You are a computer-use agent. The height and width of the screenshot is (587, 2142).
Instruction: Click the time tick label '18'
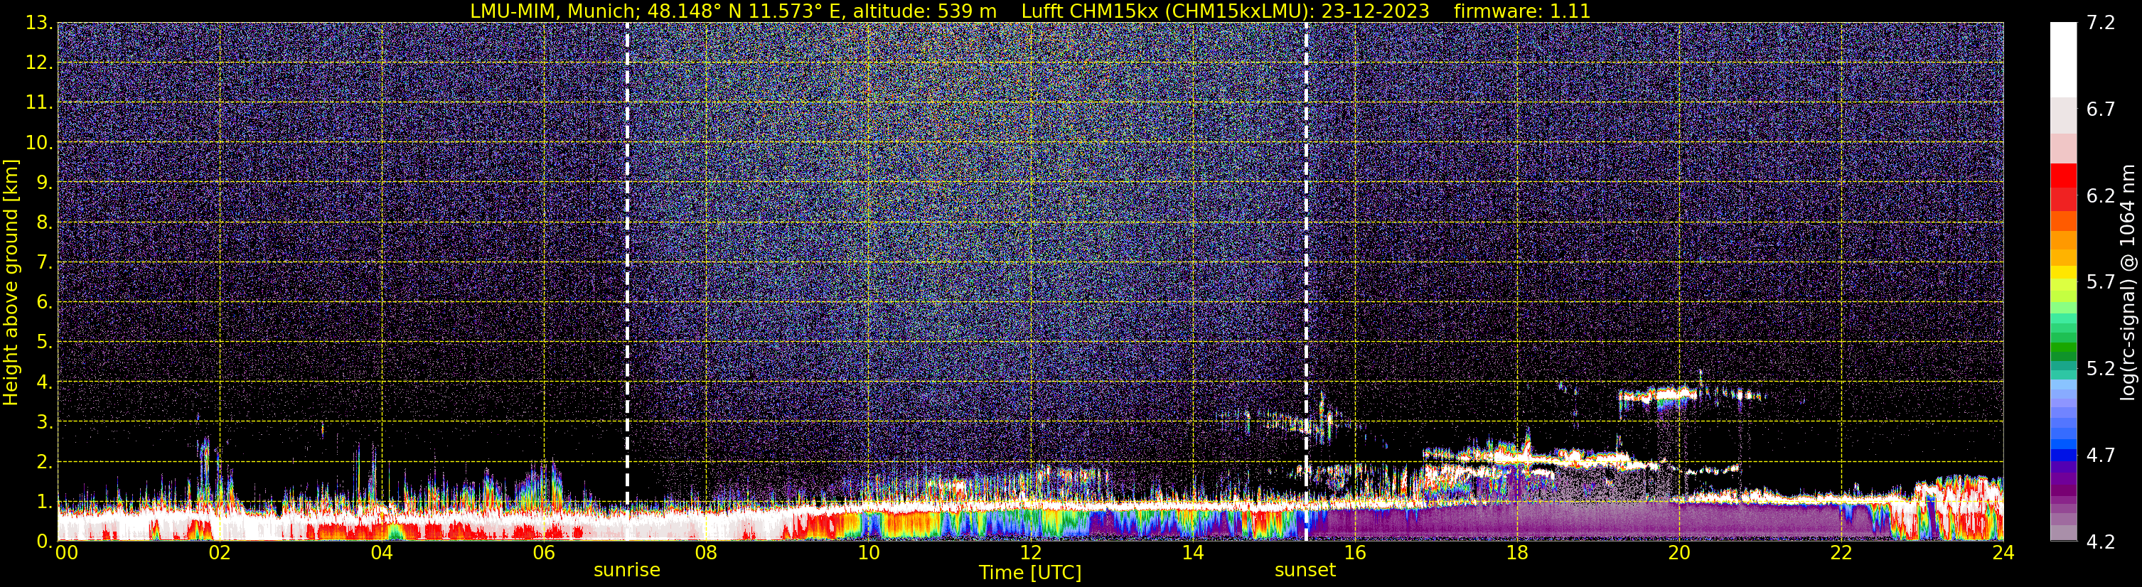click(1516, 553)
